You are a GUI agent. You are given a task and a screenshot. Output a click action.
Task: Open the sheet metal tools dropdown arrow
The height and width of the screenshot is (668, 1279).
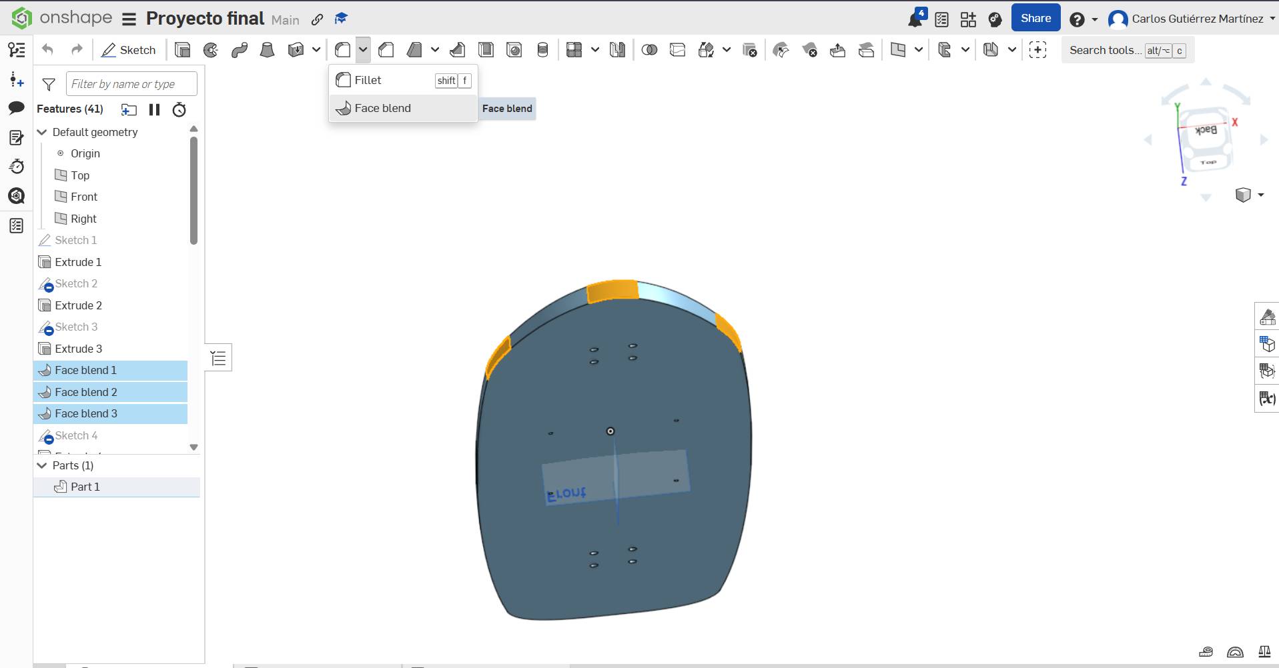[x=1012, y=50]
